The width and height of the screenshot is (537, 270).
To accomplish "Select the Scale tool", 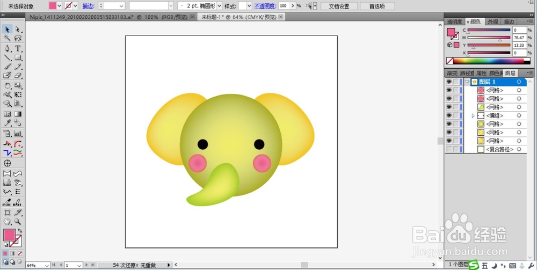I will point(18,85).
